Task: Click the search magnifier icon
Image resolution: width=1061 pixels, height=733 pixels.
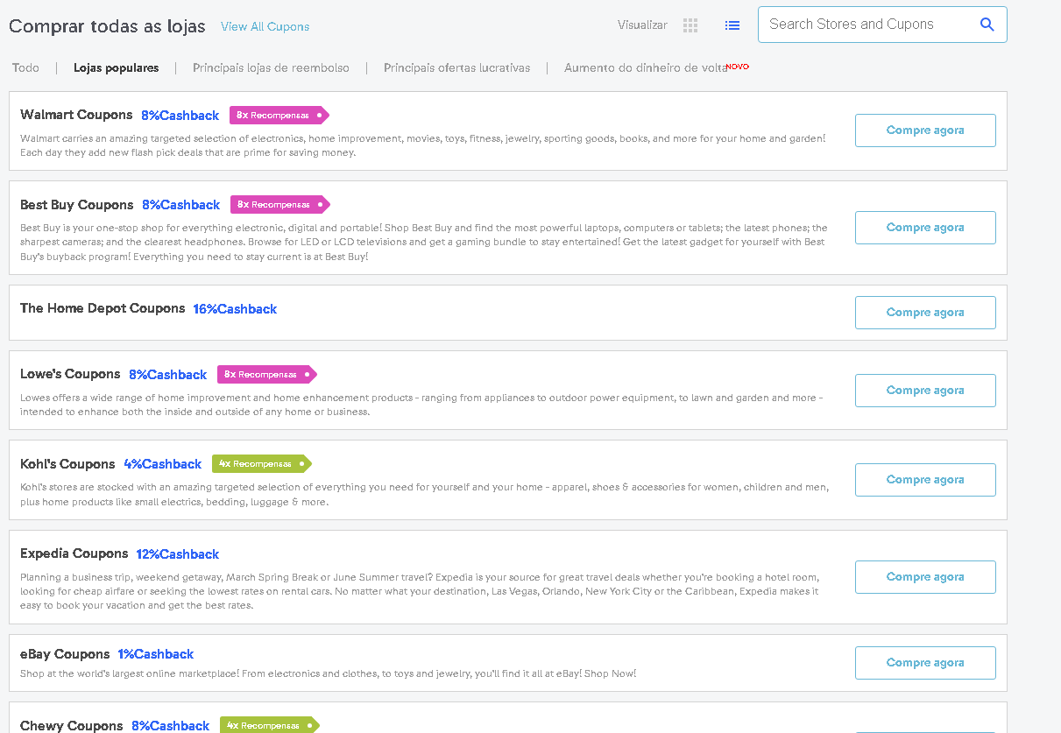Action: (987, 25)
